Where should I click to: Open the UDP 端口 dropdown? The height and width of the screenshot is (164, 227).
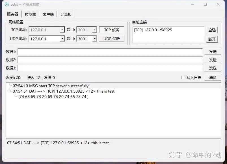94,39
